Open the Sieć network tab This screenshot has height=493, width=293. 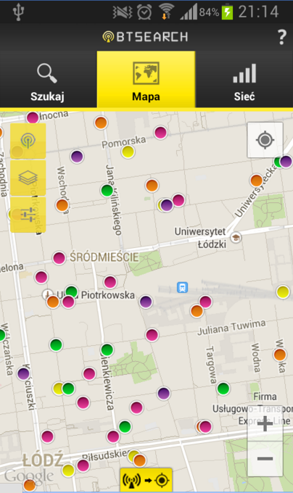[244, 80]
